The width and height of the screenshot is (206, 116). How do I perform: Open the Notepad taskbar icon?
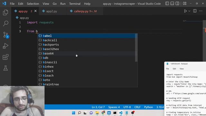126,113
